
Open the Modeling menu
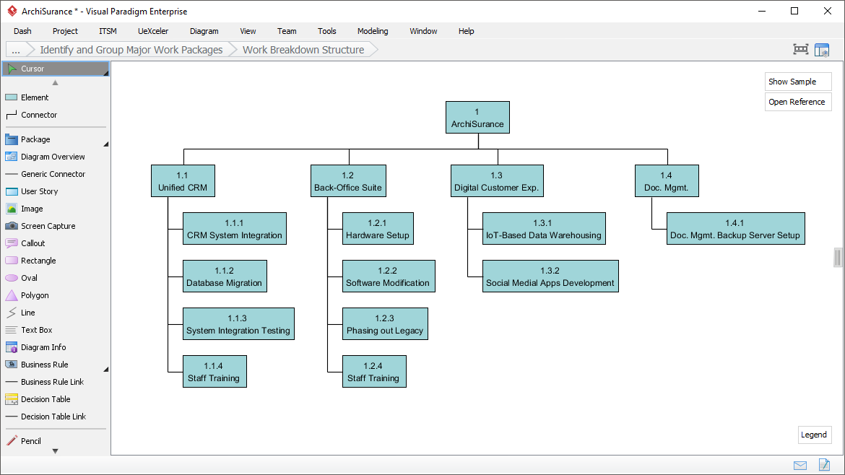[x=373, y=31]
